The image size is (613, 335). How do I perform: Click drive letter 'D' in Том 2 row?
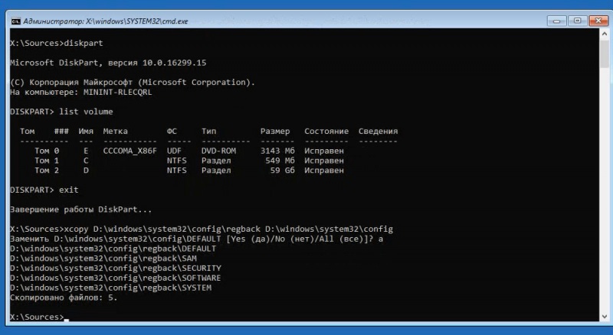[x=86, y=171]
